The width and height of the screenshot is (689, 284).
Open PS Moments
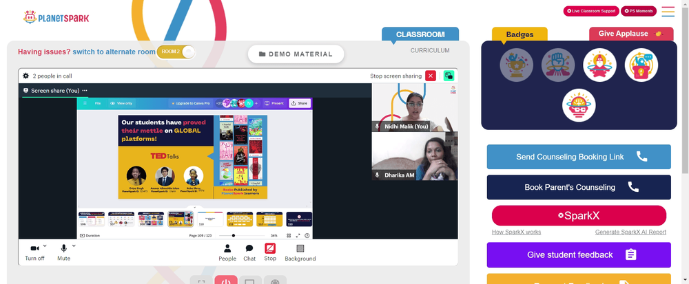pos(639,11)
